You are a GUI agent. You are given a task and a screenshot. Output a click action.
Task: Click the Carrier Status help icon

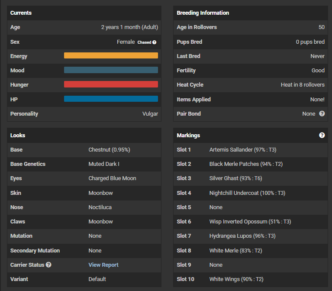pyautogui.click(x=48, y=265)
